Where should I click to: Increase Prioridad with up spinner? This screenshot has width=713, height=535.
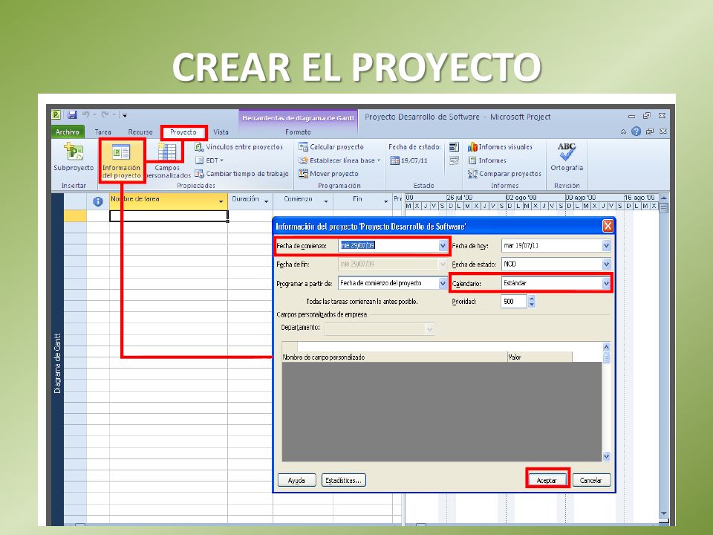coord(532,299)
